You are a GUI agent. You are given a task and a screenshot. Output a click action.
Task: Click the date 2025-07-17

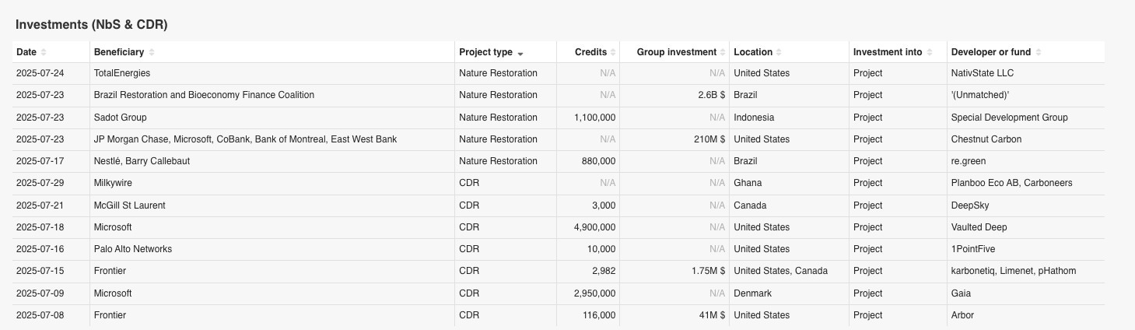(40, 161)
